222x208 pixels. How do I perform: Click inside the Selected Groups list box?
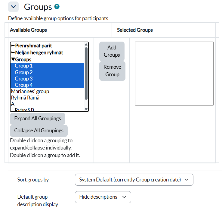click(174, 74)
